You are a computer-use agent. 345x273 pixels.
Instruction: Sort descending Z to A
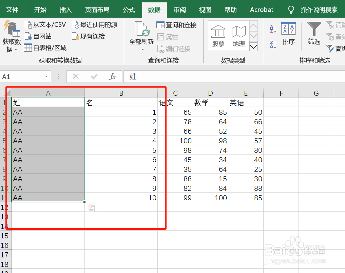point(273,44)
